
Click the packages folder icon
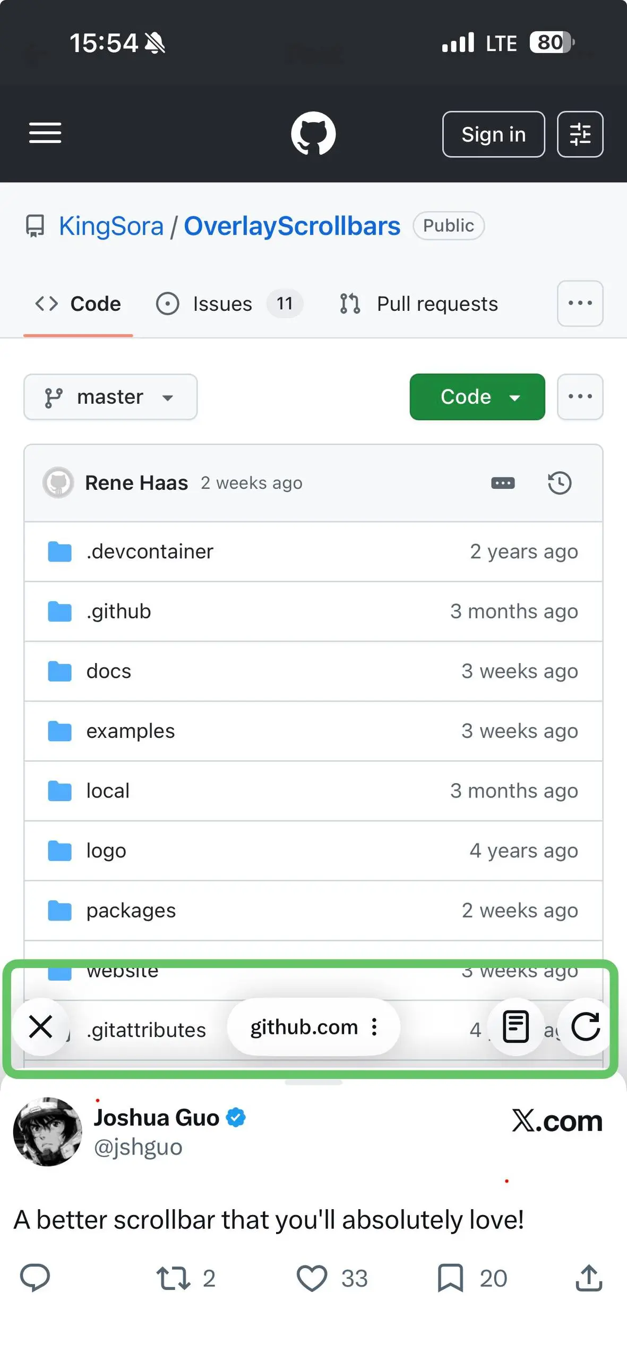point(59,911)
